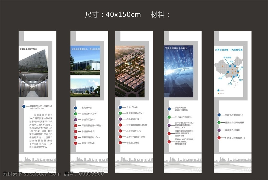Click the '呼和浩特' map label

point(227,57)
